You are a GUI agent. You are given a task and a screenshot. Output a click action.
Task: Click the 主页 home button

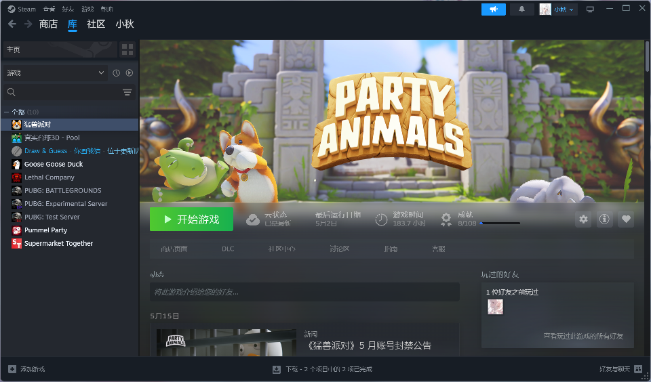(60, 49)
